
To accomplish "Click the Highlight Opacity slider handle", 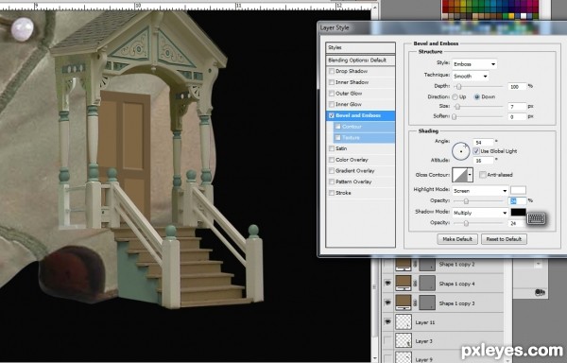I will [x=466, y=201].
